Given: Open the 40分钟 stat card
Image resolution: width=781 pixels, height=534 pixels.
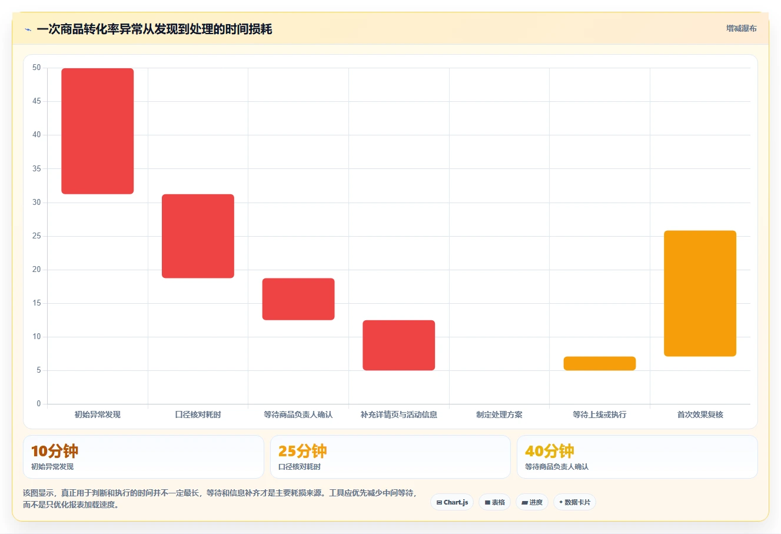Looking at the screenshot, I should 637,457.
